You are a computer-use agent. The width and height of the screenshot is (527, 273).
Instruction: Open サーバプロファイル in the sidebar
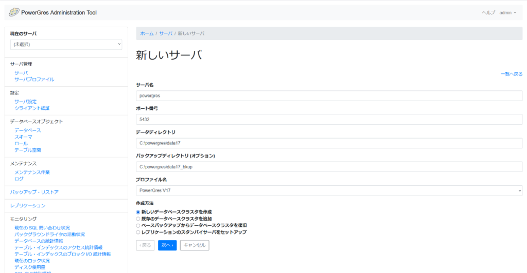click(34, 80)
